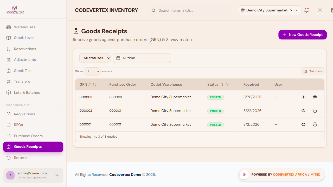View goods receipt 000002 via eye icon

[x=303, y=111]
